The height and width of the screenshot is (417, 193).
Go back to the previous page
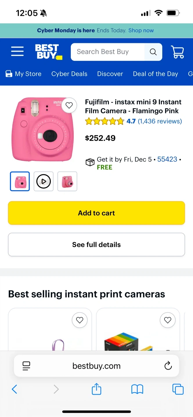(15, 389)
